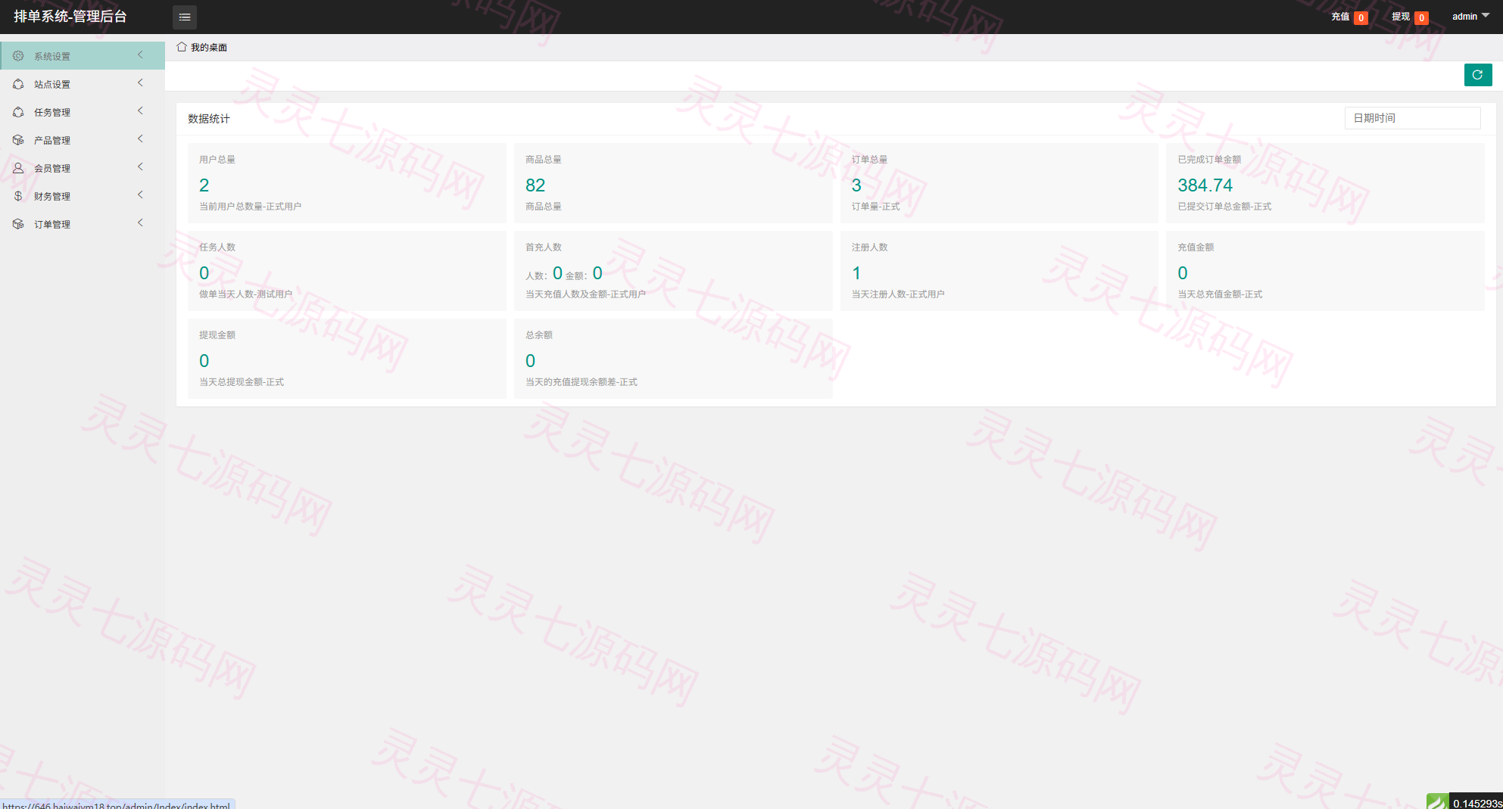
Task: Expand the 会员管理 chevron
Action: (x=140, y=167)
